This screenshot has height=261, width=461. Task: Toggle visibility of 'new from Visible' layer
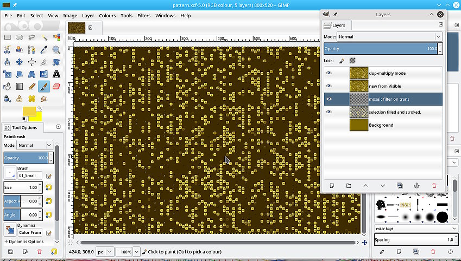pos(329,86)
